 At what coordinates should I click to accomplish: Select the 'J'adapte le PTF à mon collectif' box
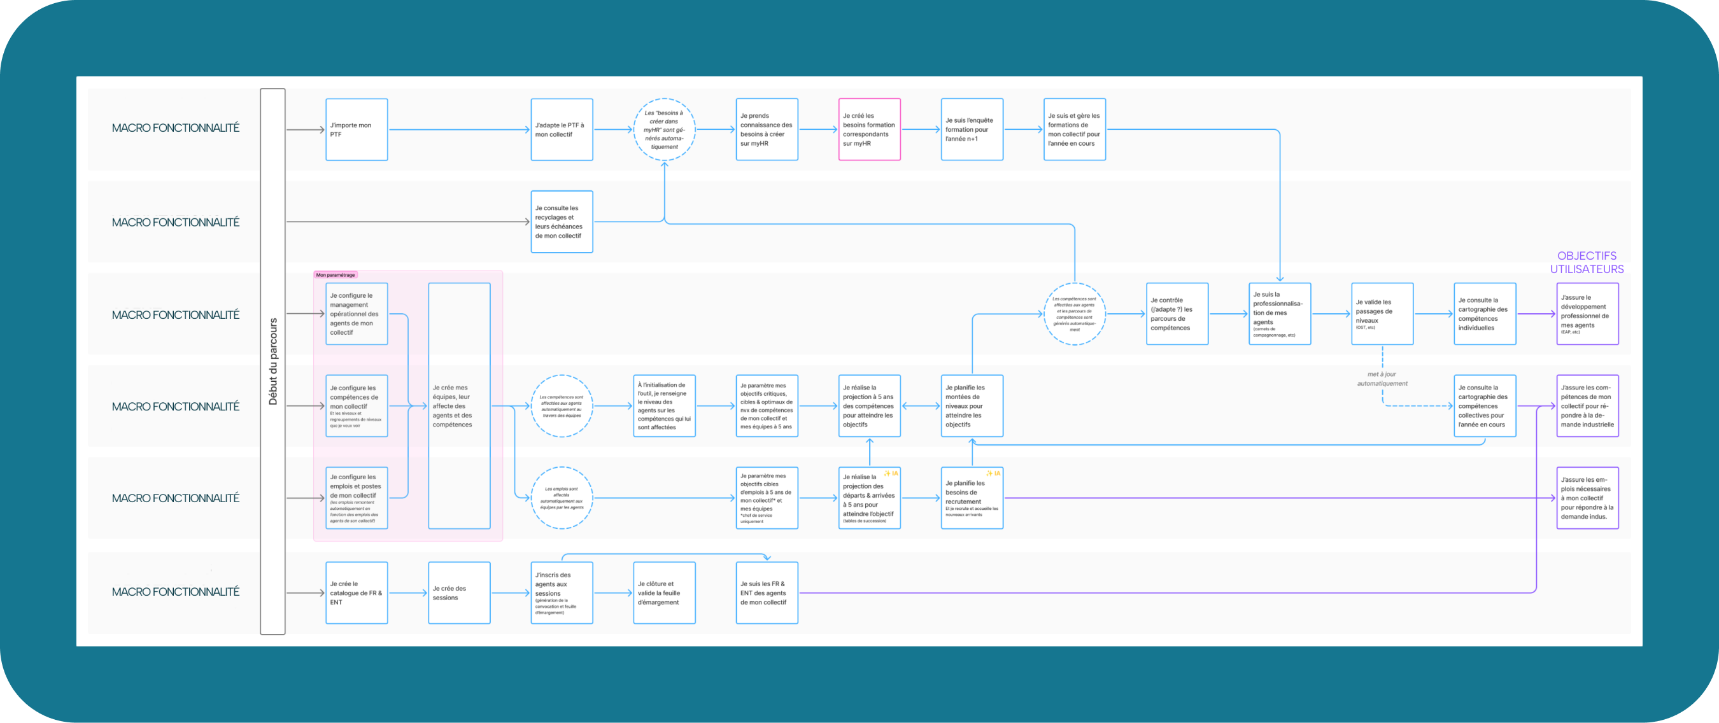pos(561,129)
